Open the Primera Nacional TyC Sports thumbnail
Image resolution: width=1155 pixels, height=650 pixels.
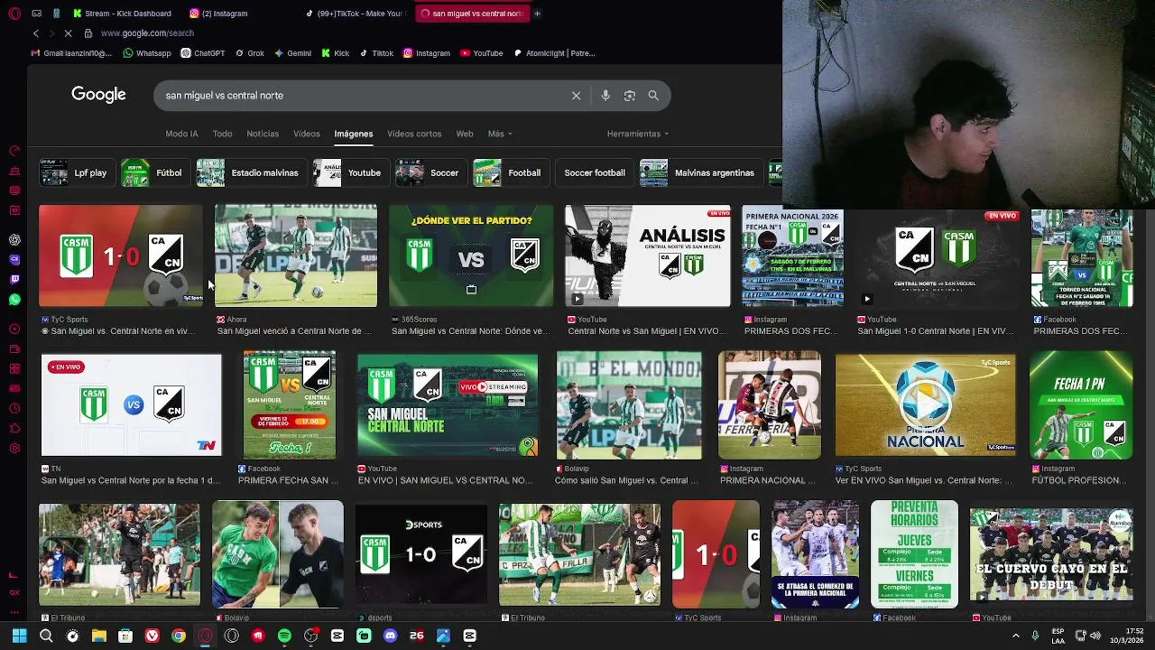[x=925, y=404]
